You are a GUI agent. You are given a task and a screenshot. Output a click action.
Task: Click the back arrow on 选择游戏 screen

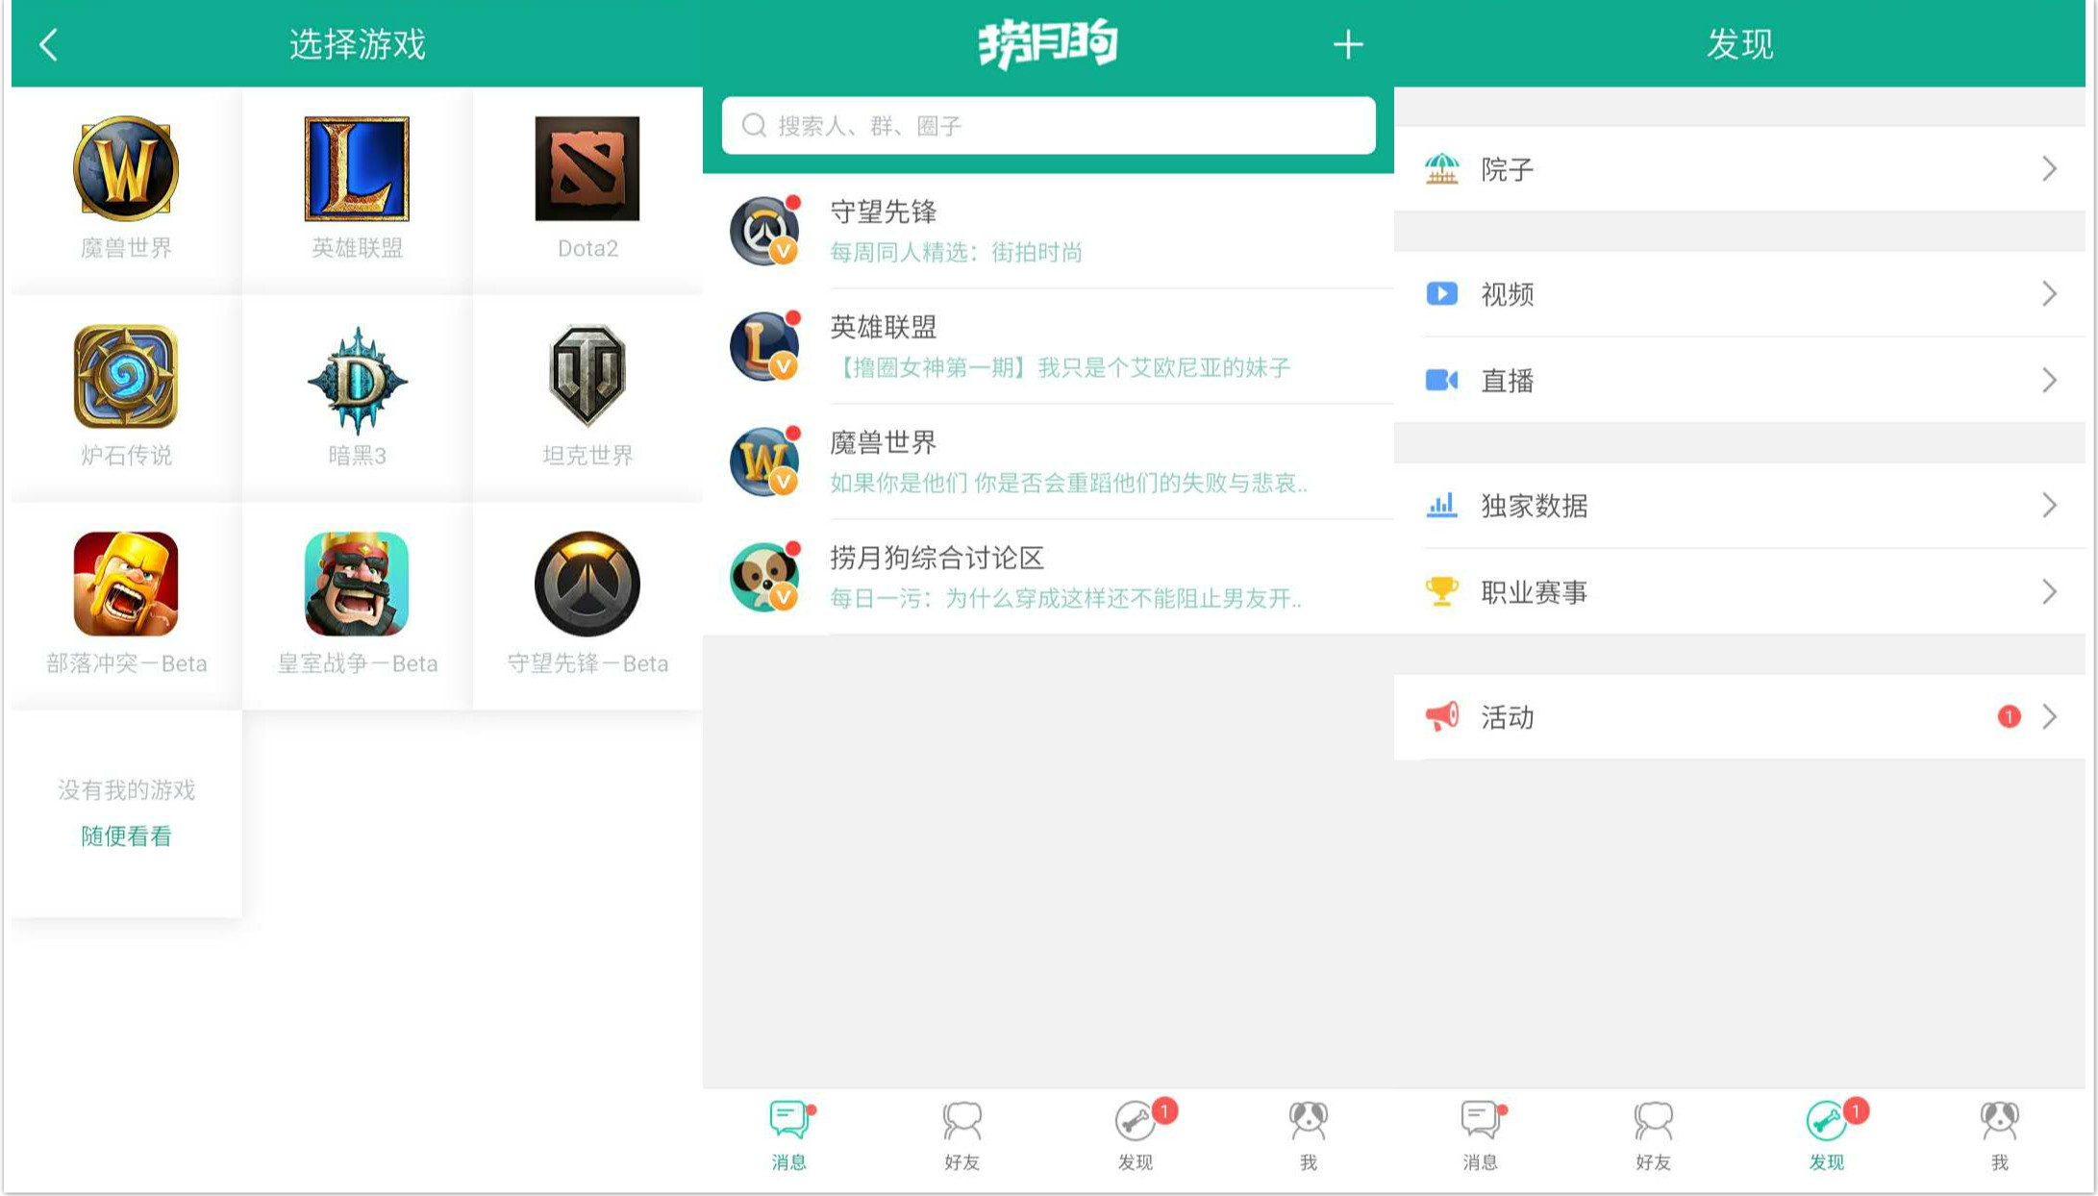click(x=48, y=43)
